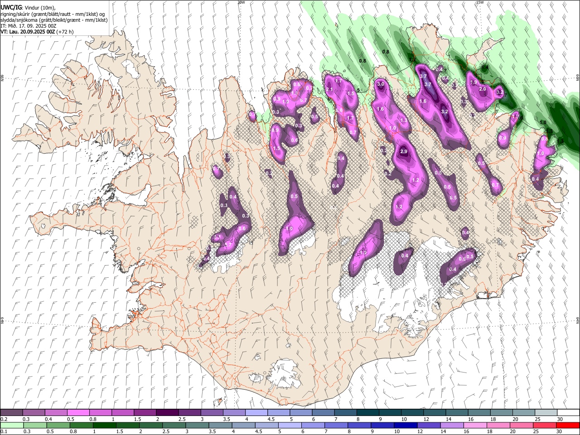Screen dimensions: 580x435
Task: Click the '0.8' label on the snow legend row
Action: pyautogui.click(x=93, y=419)
